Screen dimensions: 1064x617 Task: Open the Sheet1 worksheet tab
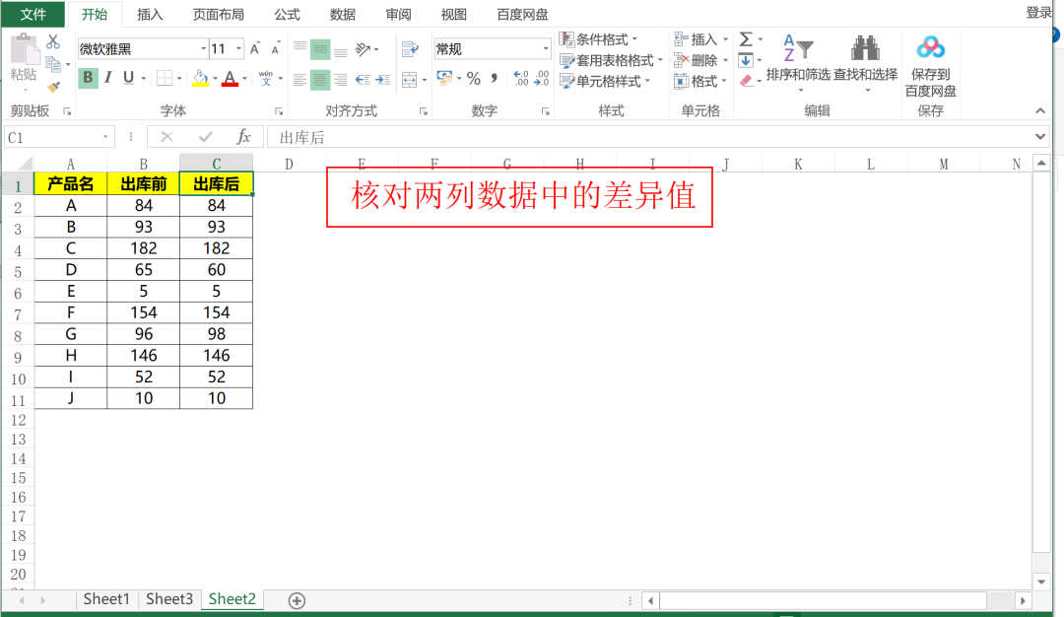point(105,598)
